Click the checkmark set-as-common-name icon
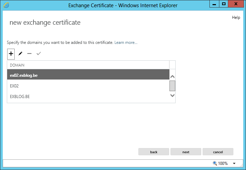The width and height of the screenshot is (246, 170). click(x=39, y=53)
